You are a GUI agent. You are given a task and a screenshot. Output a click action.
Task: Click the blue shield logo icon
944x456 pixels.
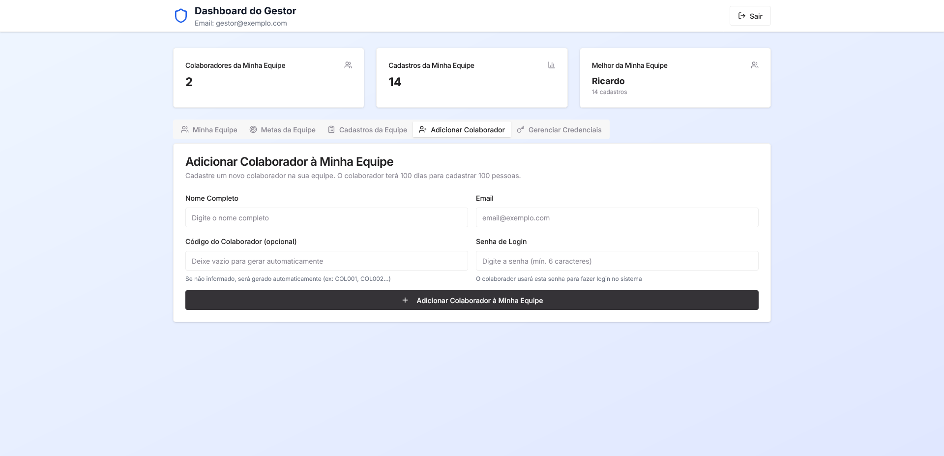(181, 16)
